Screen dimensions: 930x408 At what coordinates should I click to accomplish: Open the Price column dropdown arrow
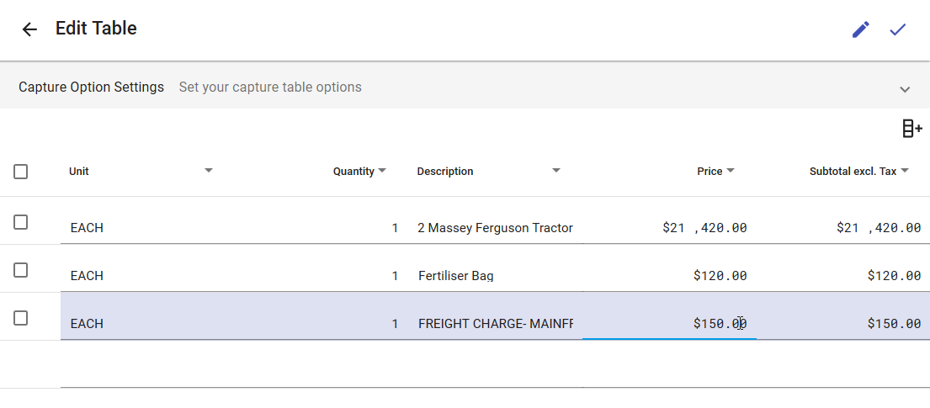click(731, 171)
